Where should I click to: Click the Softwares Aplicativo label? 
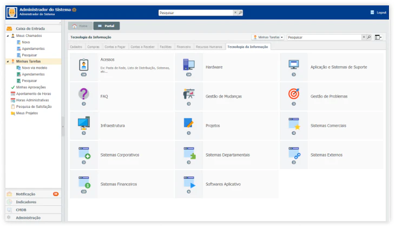pyautogui.click(x=223, y=184)
